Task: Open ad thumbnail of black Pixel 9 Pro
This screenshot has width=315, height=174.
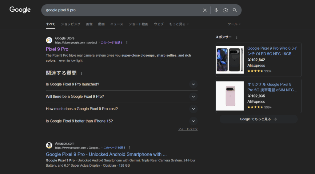Action: [x=229, y=60]
